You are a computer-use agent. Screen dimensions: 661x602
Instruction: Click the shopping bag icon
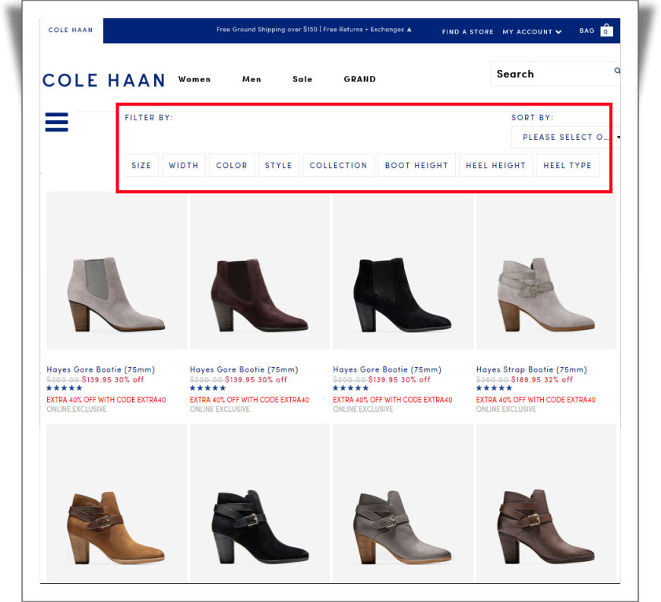point(606,30)
